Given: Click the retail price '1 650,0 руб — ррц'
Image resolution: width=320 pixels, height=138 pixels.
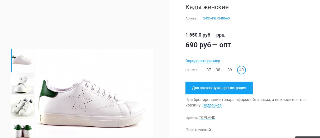Looking at the screenshot, I should pos(205,35).
